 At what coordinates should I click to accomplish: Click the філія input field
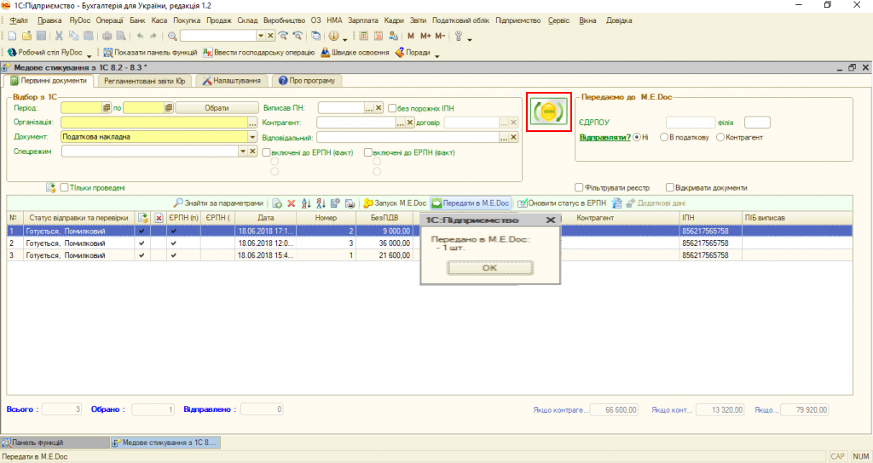757,123
